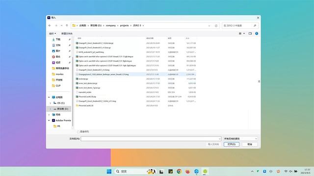
Task: Open recent locations chevron beside forward arrow
Action: click(61, 25)
